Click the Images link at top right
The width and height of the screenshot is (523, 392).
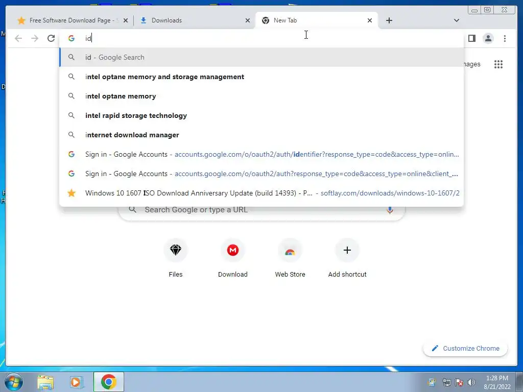471,64
